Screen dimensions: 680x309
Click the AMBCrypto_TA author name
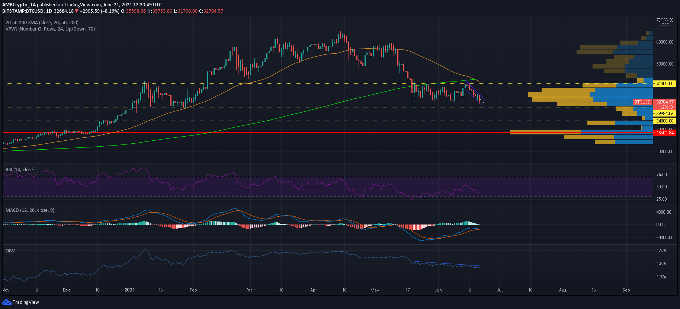click(19, 5)
